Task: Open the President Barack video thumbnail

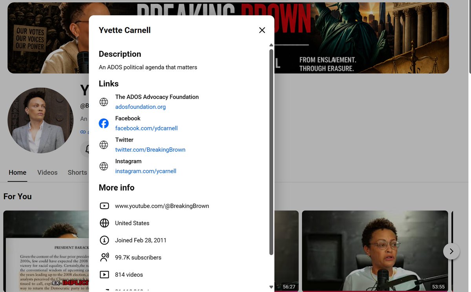Action: [46, 251]
